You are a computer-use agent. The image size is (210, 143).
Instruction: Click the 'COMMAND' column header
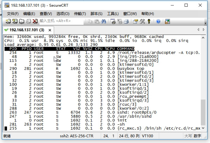(x=126, y=48)
